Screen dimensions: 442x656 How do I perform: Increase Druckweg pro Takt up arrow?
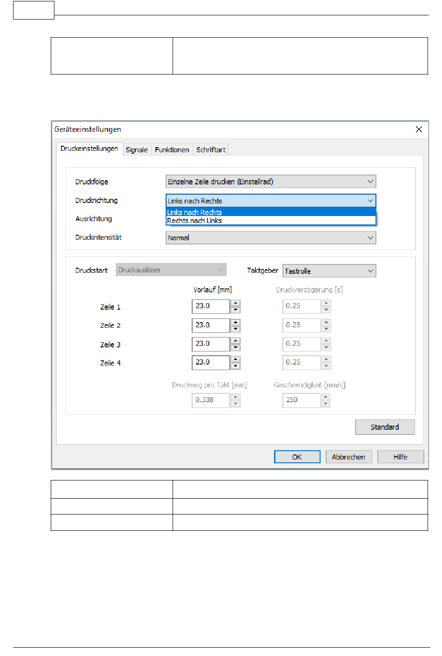coord(235,397)
